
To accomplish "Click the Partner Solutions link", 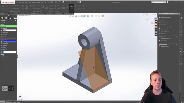I will 164,41.
